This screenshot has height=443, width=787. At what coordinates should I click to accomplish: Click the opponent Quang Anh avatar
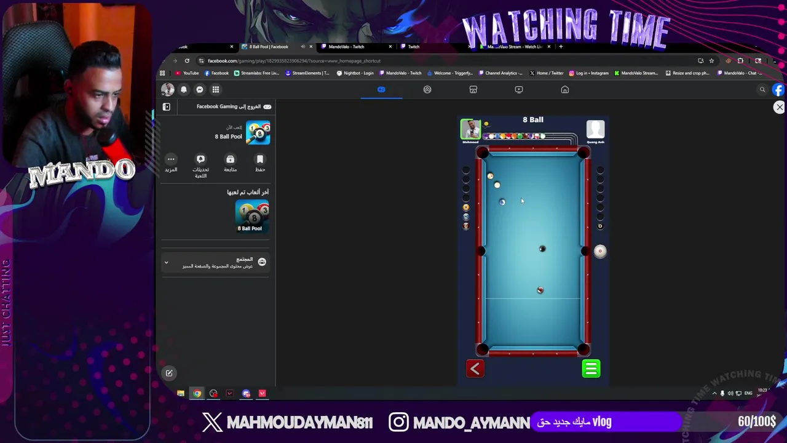[595, 130]
